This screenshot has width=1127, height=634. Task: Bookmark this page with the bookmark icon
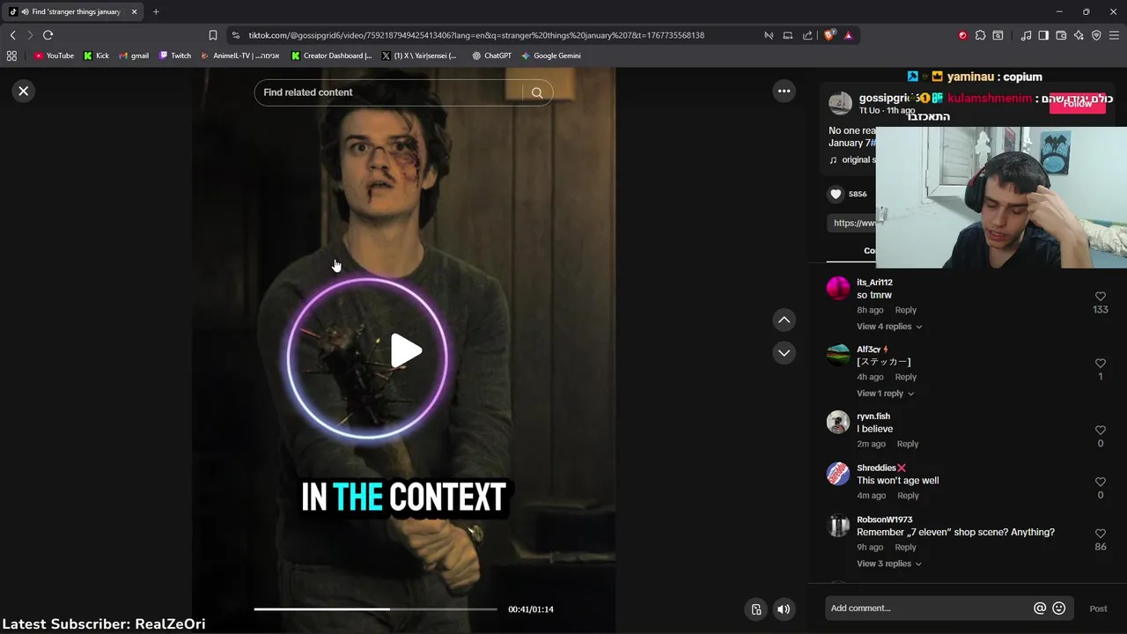coord(213,35)
